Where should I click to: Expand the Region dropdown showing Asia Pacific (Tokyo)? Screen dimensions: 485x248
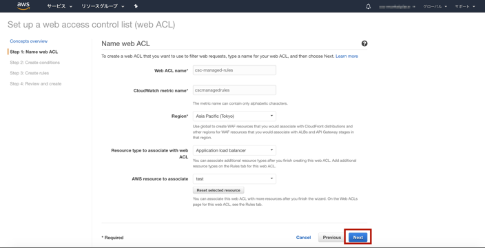click(234, 116)
